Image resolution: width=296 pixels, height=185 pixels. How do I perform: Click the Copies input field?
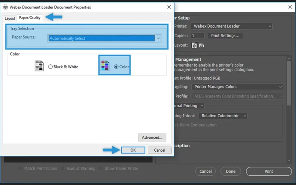[x=198, y=36]
